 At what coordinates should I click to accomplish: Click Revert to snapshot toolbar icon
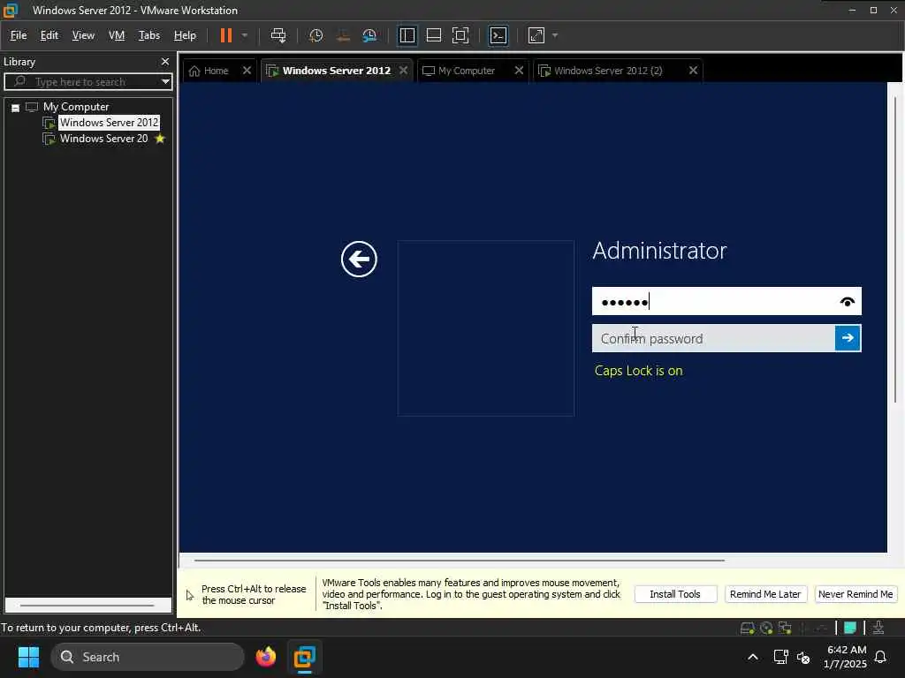[343, 35]
